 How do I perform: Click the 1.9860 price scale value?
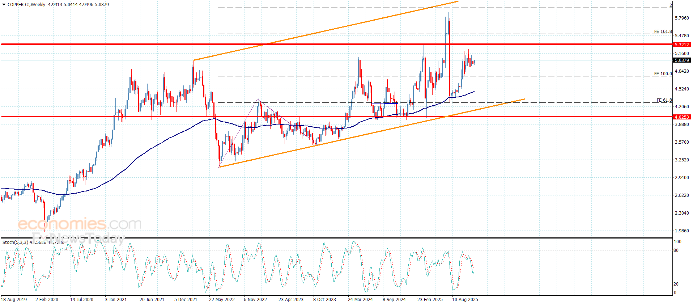tap(682, 231)
